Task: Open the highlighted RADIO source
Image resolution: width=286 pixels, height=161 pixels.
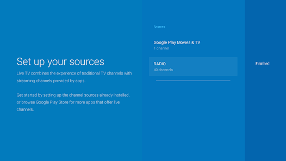Action: (x=193, y=66)
